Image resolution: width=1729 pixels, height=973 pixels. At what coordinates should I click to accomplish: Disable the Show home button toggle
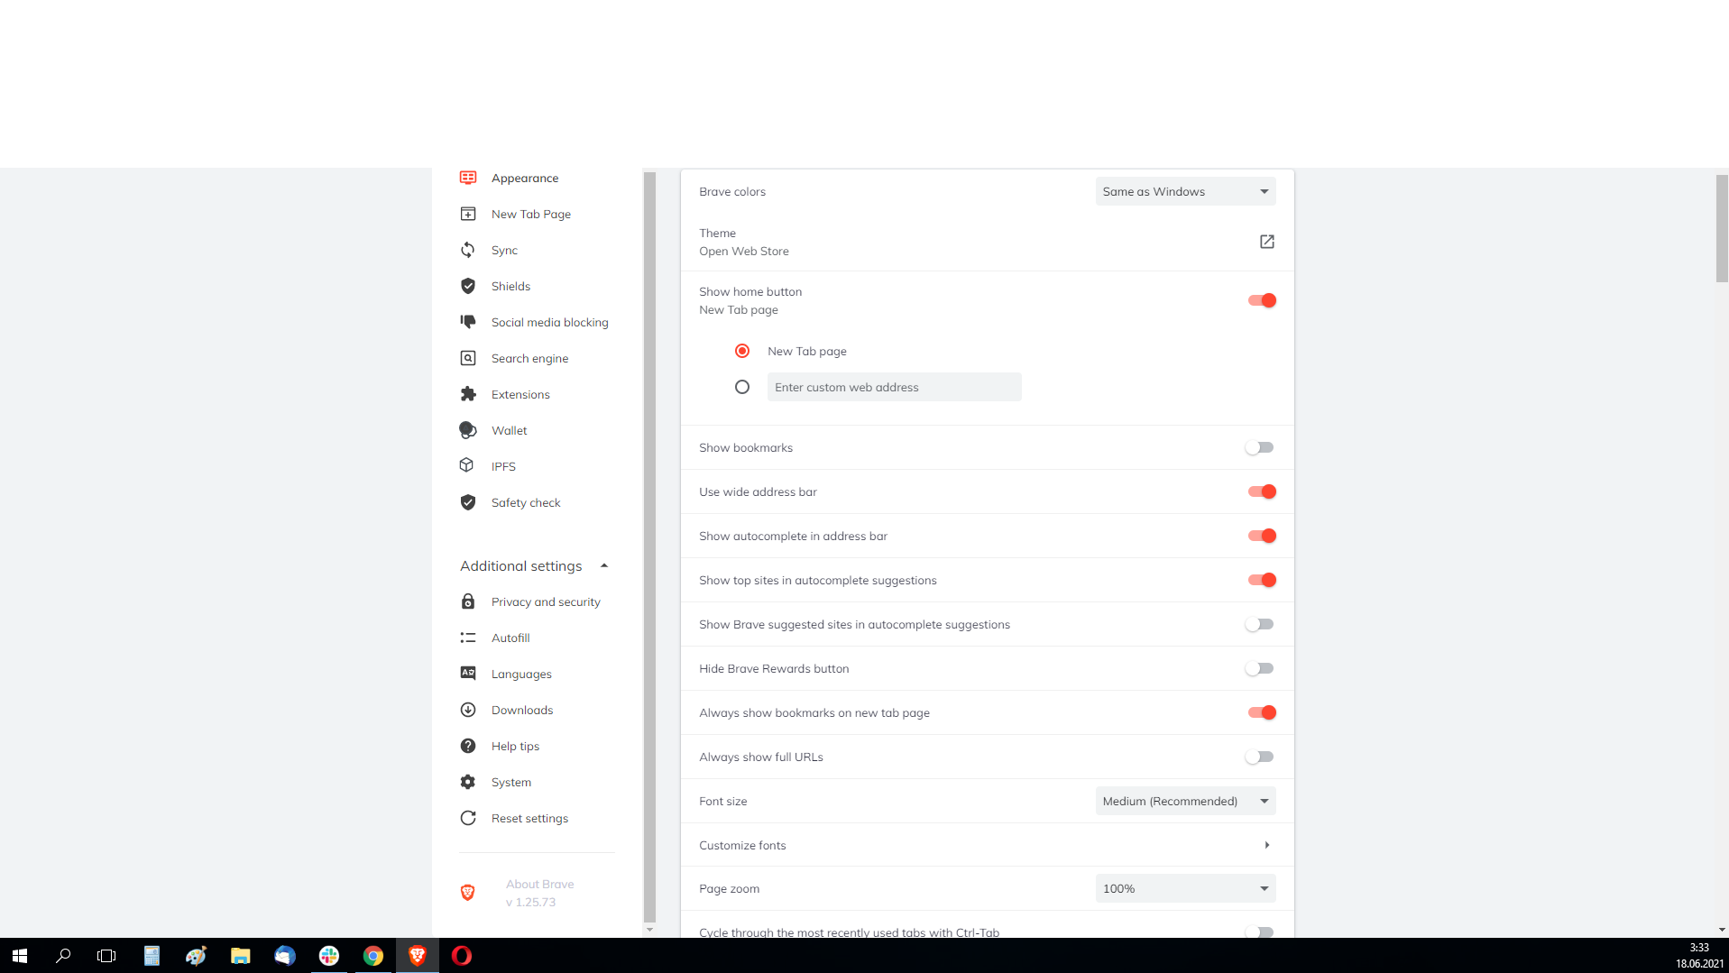(x=1261, y=300)
